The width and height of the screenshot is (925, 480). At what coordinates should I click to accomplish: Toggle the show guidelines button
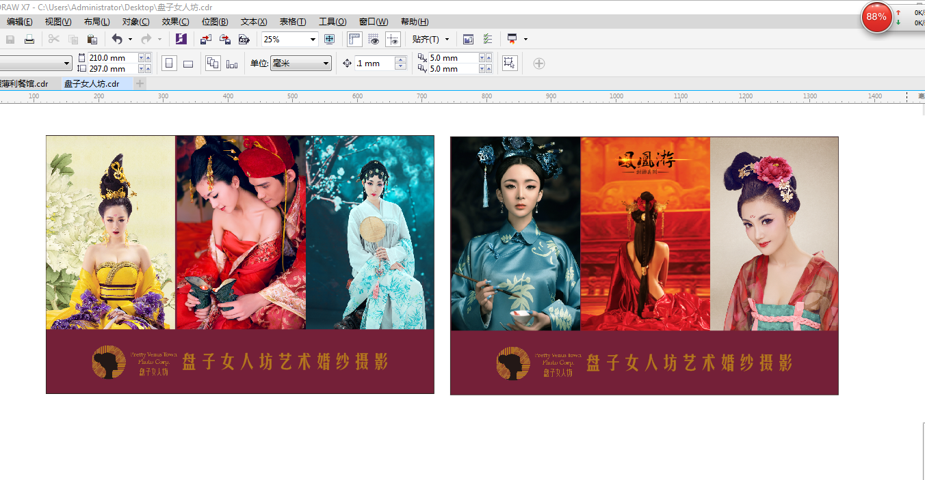point(393,40)
